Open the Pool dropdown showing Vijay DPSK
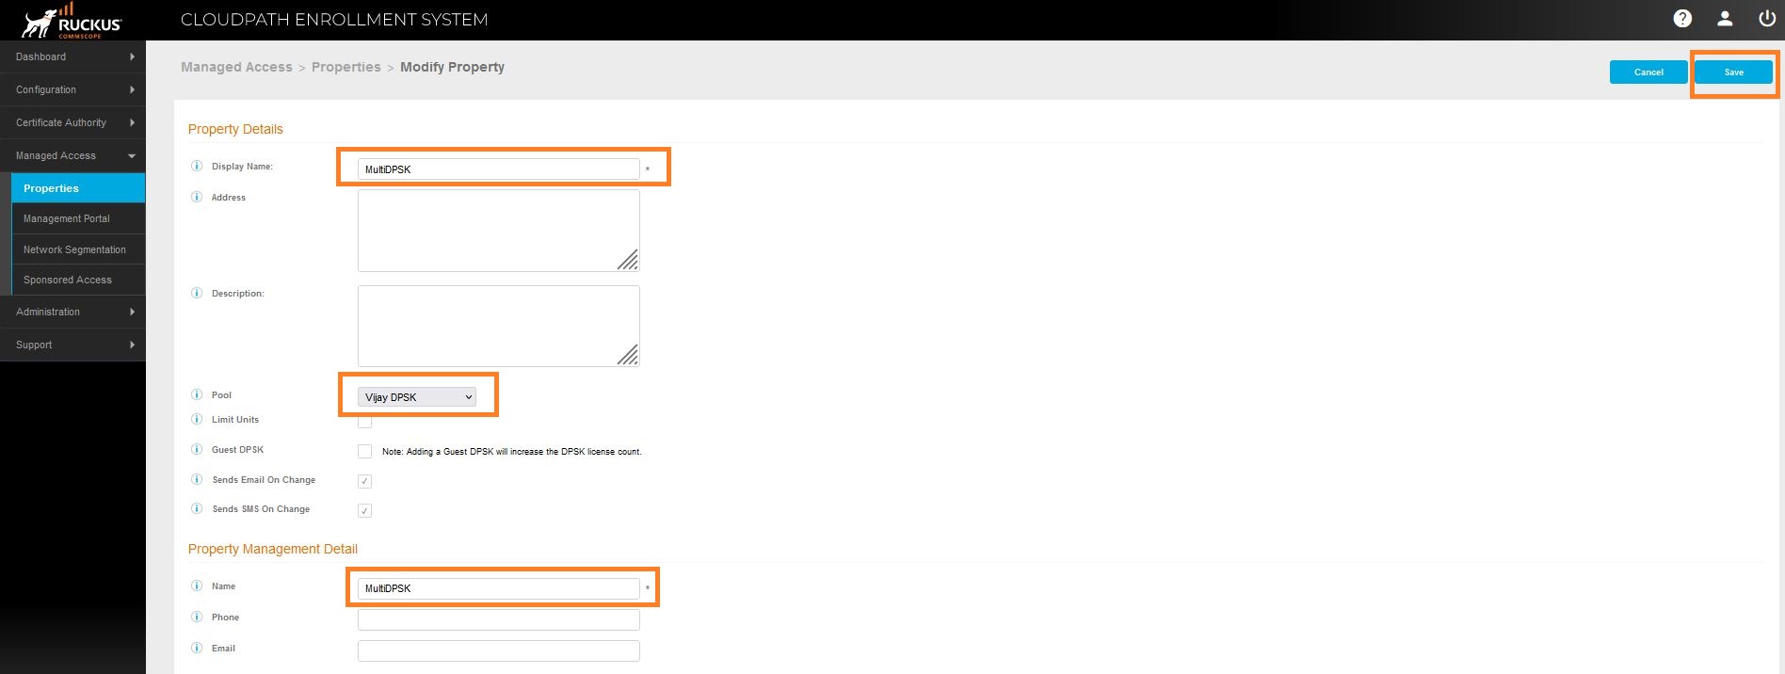 tap(417, 397)
